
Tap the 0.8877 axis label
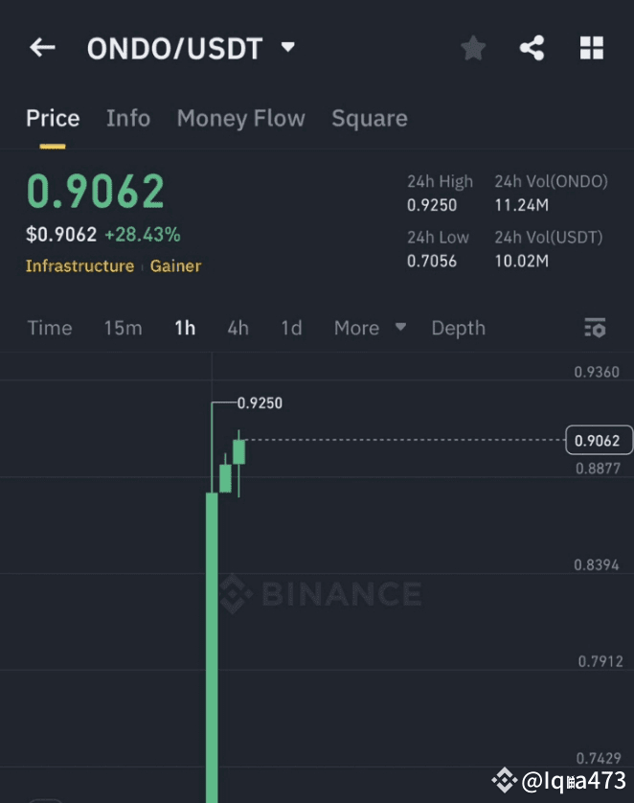click(598, 468)
